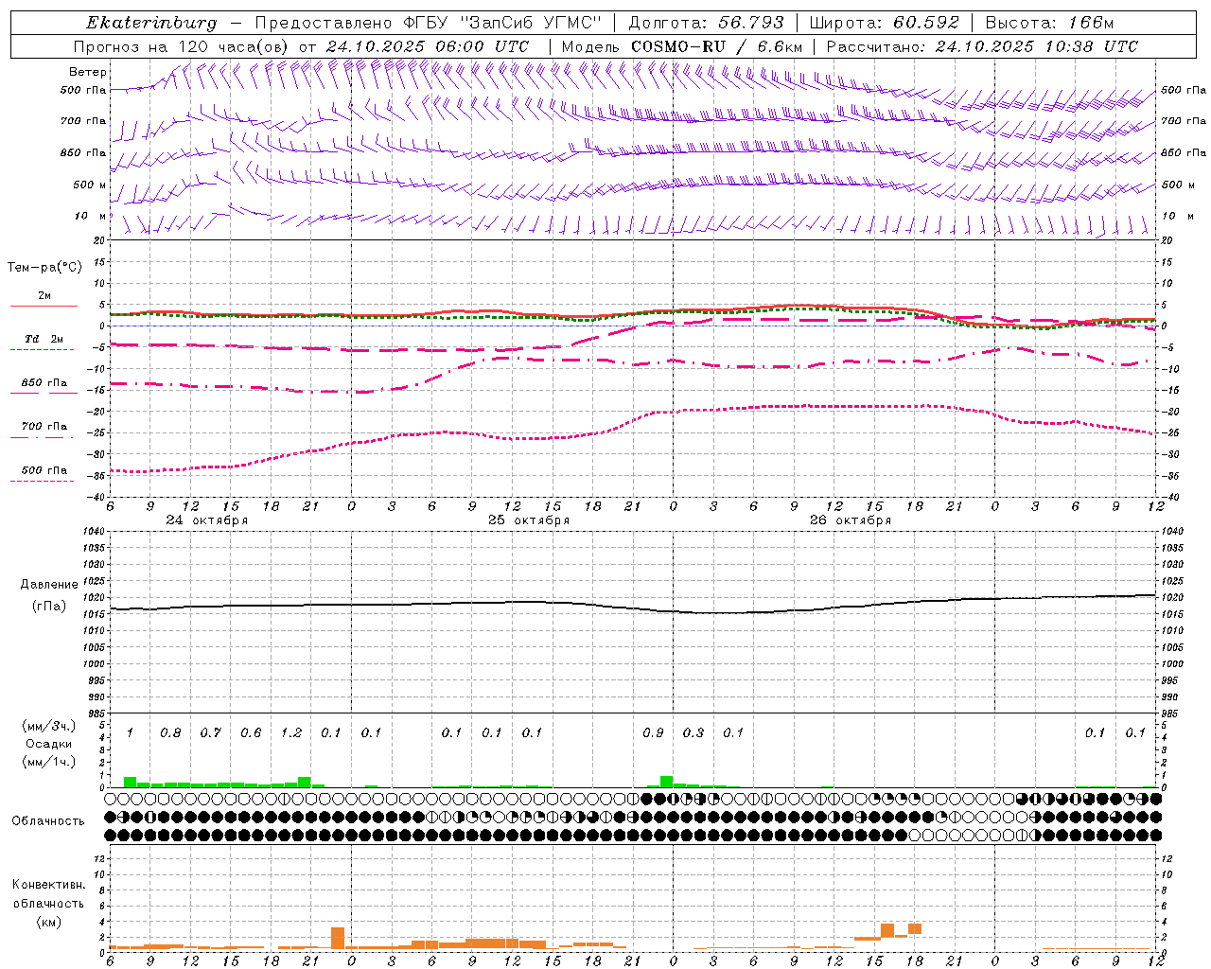Click the Ветер panel label
This screenshot has height=969, width=1211.
88,72
